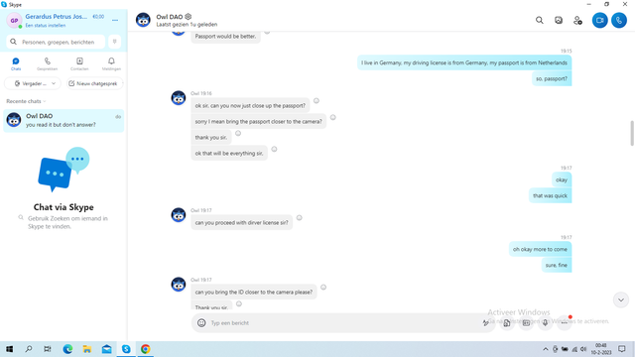Image resolution: width=635 pixels, height=357 pixels.
Task: Open the Owl DAO recent chat entry
Action: (63, 120)
